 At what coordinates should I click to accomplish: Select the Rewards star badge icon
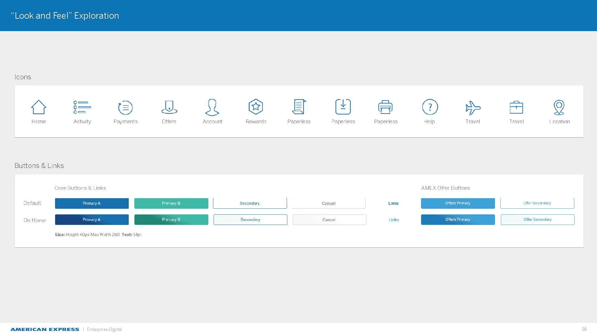point(256,107)
